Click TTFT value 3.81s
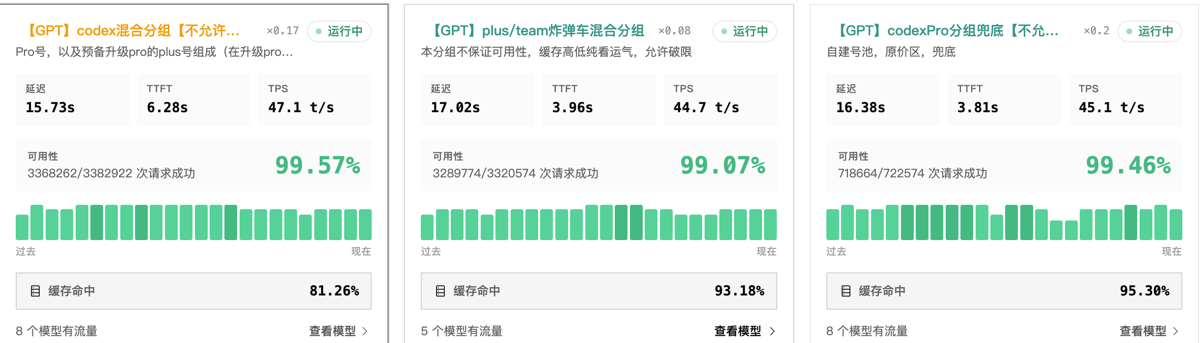The height and width of the screenshot is (343, 1202). (x=978, y=107)
